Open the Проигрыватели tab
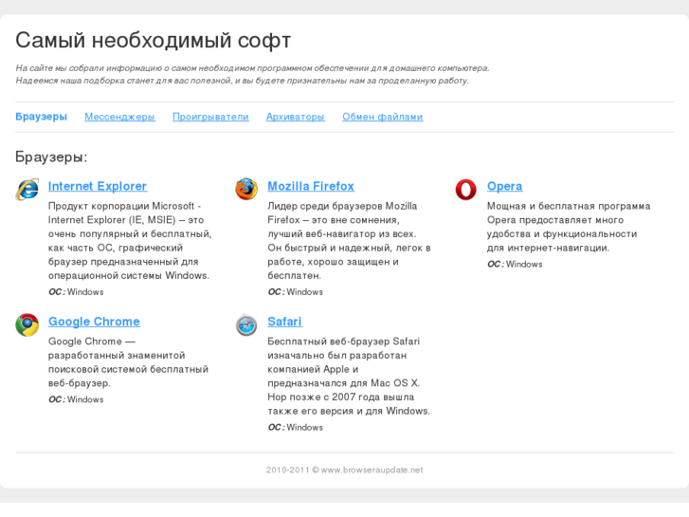689x517 pixels. point(211,117)
